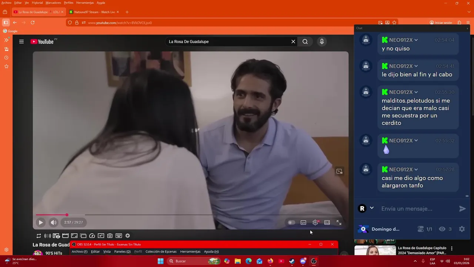This screenshot has height=267, width=474.
Task: Click the playback speed gauge icon
Action: (x=92, y=235)
